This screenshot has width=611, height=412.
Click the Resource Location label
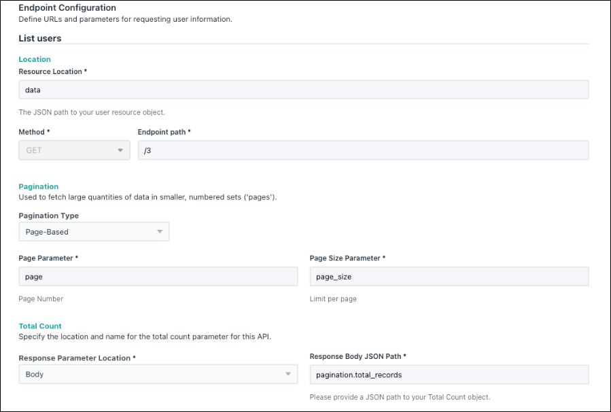coord(52,71)
